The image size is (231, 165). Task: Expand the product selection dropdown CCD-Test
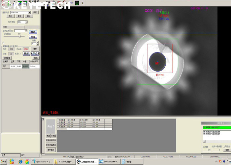click(x=30, y=12)
